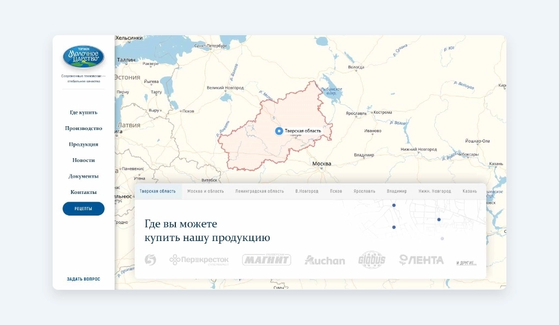Click the blue Рецепты button

84,209
